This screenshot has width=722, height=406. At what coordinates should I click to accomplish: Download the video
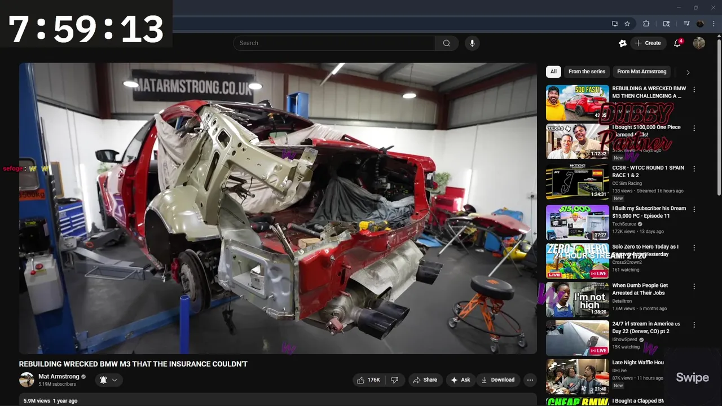[x=498, y=380]
